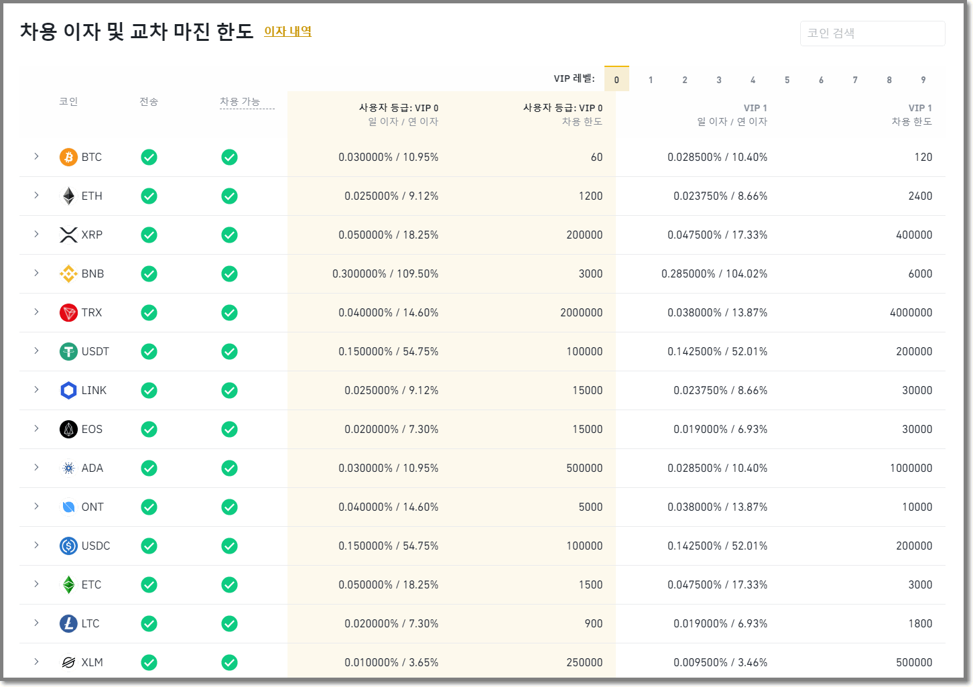
Task: Click the ETH Ethereum coin icon
Action: tap(68, 196)
